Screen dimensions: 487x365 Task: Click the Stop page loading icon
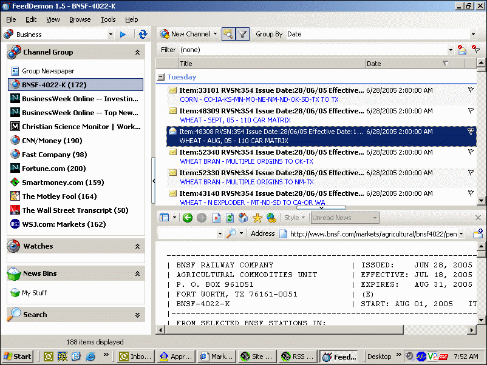point(216,218)
